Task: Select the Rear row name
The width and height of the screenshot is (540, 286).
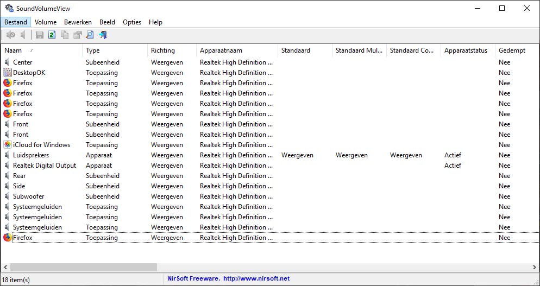Action: point(20,176)
